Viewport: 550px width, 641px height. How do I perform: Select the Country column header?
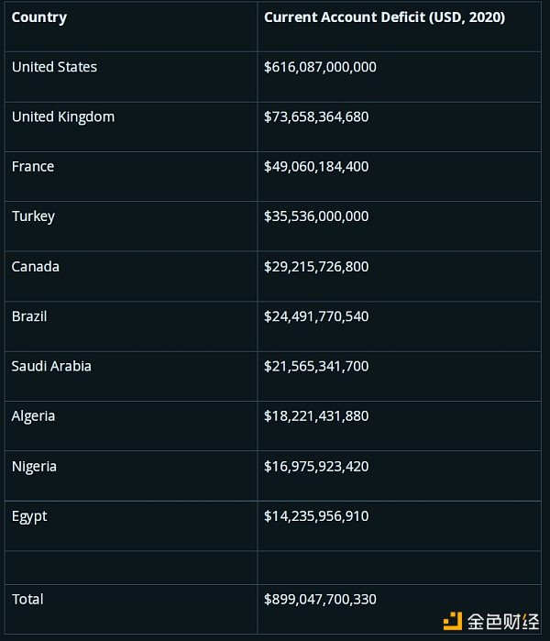coord(39,17)
